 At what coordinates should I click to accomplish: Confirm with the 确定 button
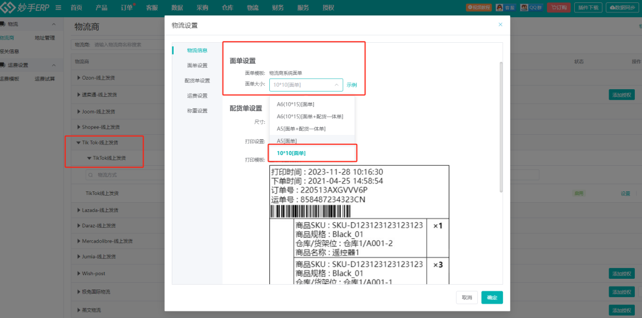(x=492, y=298)
